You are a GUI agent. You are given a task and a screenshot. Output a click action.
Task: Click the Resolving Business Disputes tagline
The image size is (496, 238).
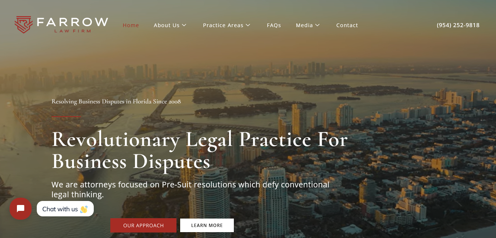pyautogui.click(x=116, y=101)
